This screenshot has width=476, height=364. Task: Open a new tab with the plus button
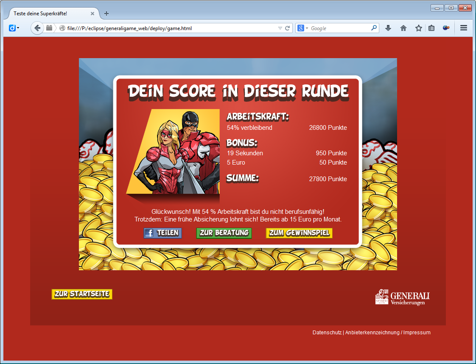point(106,13)
